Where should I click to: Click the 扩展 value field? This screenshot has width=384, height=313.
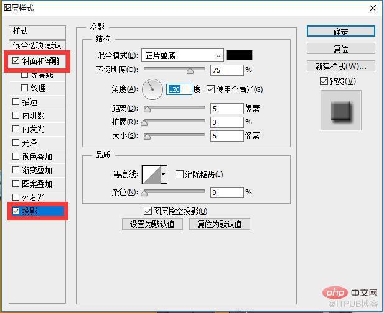[x=227, y=122]
